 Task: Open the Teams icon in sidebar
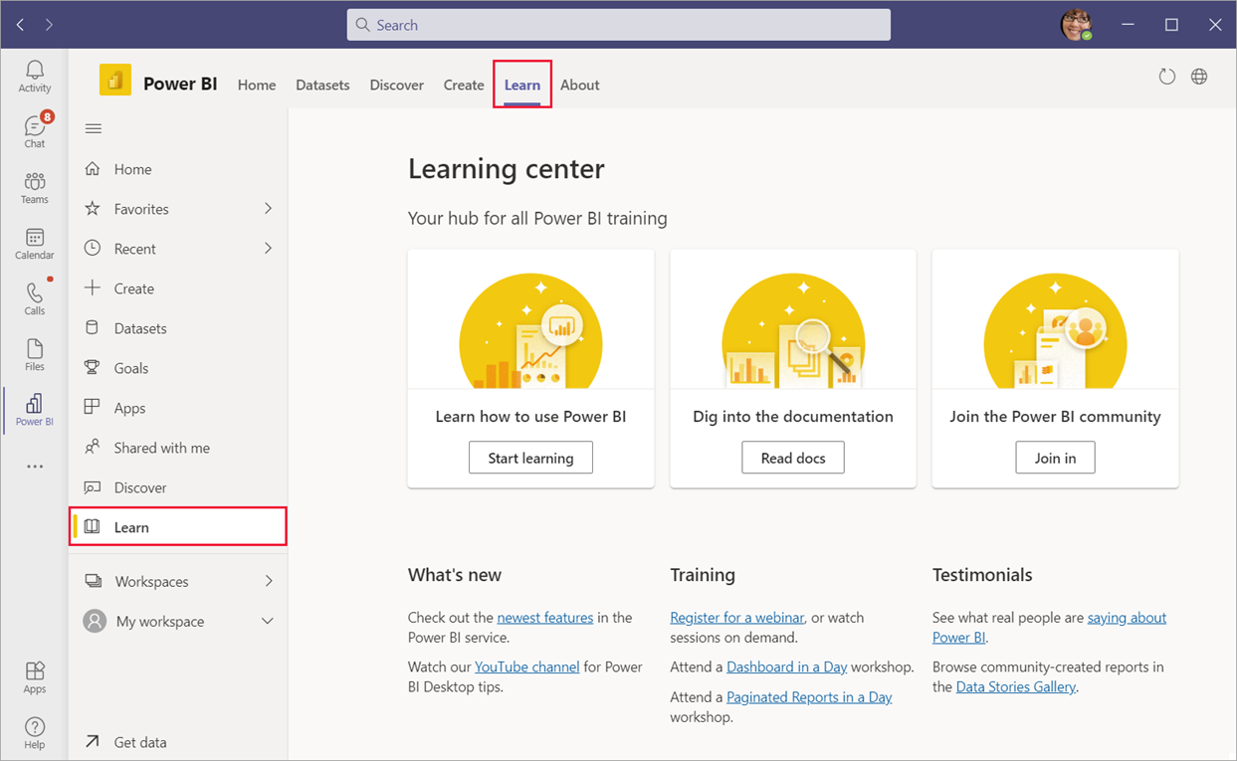pyautogui.click(x=35, y=187)
